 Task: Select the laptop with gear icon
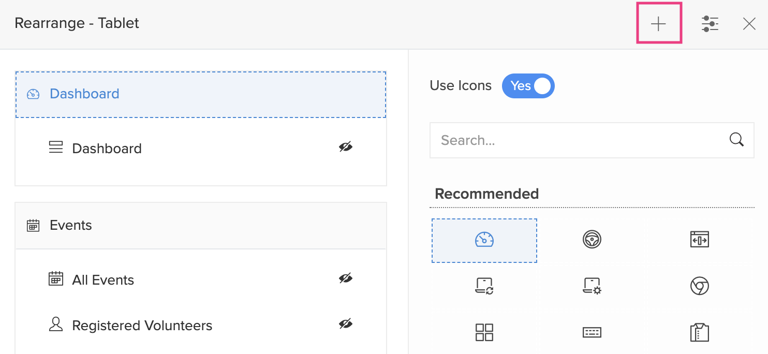(x=592, y=286)
